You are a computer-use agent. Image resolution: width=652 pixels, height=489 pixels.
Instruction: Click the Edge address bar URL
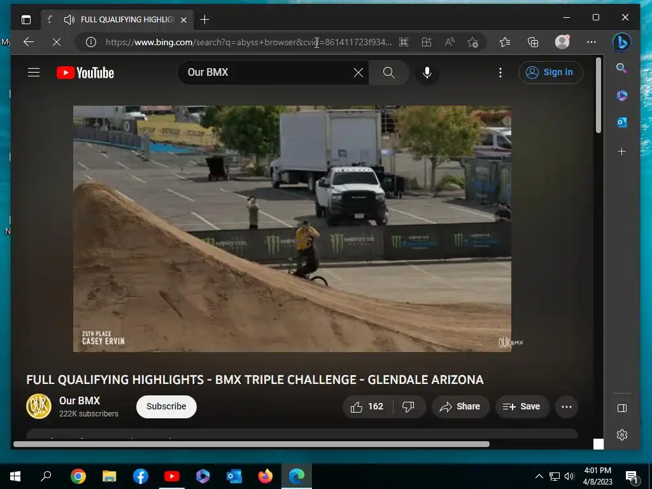pyautogui.click(x=248, y=42)
